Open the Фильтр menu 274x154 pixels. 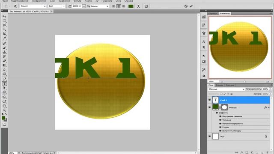click(77, 1)
